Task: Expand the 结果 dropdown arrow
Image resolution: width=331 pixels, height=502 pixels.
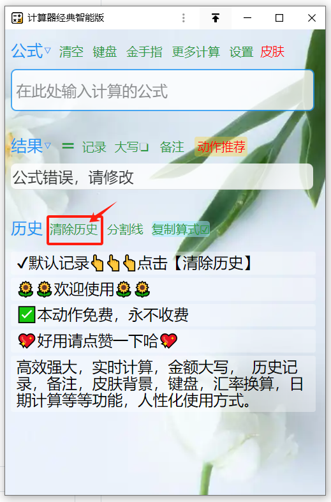Action: click(47, 146)
